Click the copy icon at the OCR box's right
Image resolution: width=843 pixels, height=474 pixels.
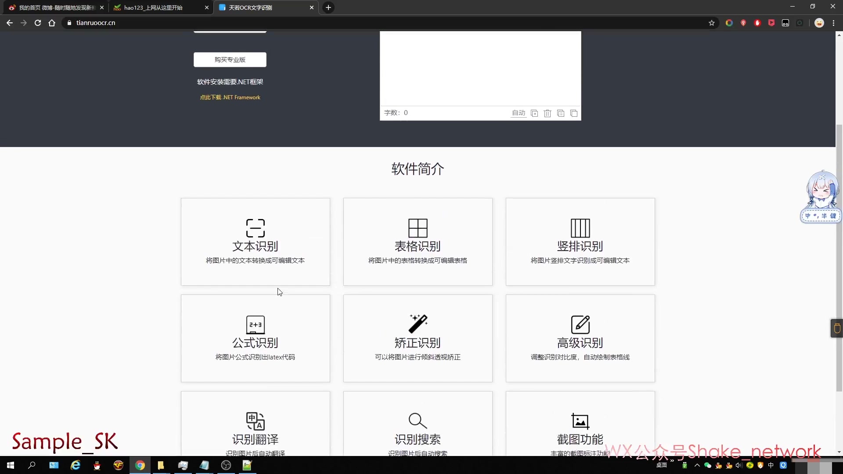(574, 113)
